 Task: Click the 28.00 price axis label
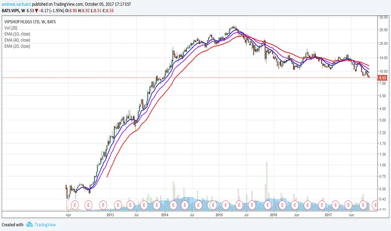[383, 30]
